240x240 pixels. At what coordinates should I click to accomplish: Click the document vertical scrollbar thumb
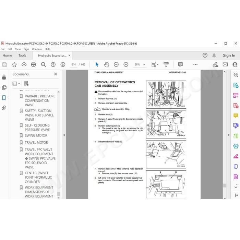[x=225, y=185]
